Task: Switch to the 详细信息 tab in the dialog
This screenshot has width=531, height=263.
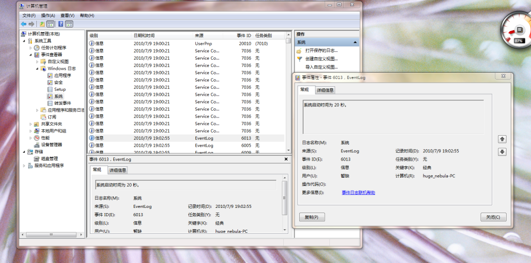Action: tap(326, 90)
